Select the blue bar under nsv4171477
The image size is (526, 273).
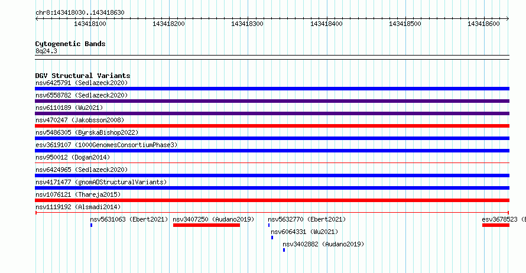pyautogui.click(x=272, y=188)
